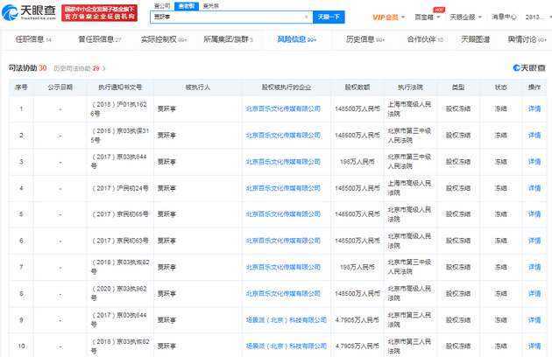Screen dimensions: 552x357
Task: Open 场景派（北京）科技有限公司 link in row 9
Action: 287,320
